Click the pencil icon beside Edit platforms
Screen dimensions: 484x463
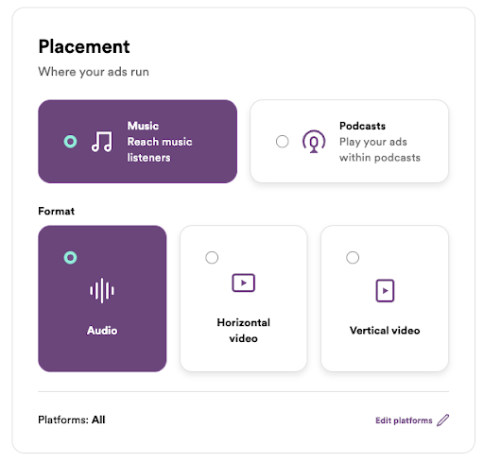442,420
